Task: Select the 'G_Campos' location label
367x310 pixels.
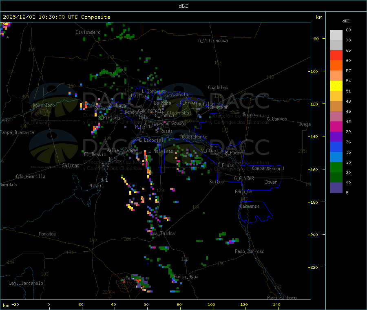Action: (277, 119)
